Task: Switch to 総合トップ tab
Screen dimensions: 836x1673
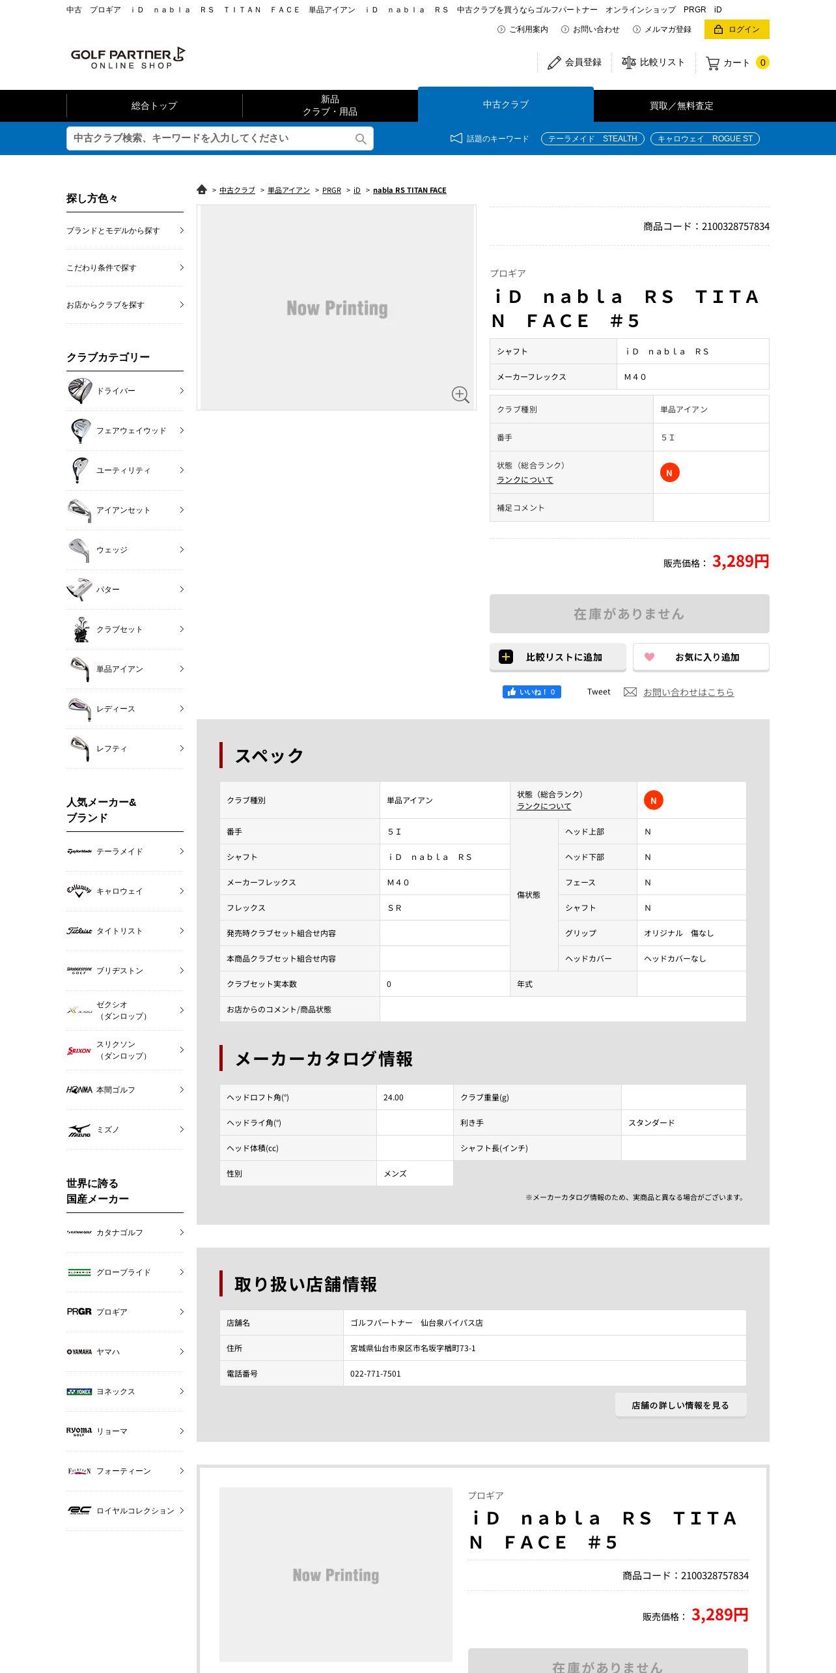Action: (154, 106)
